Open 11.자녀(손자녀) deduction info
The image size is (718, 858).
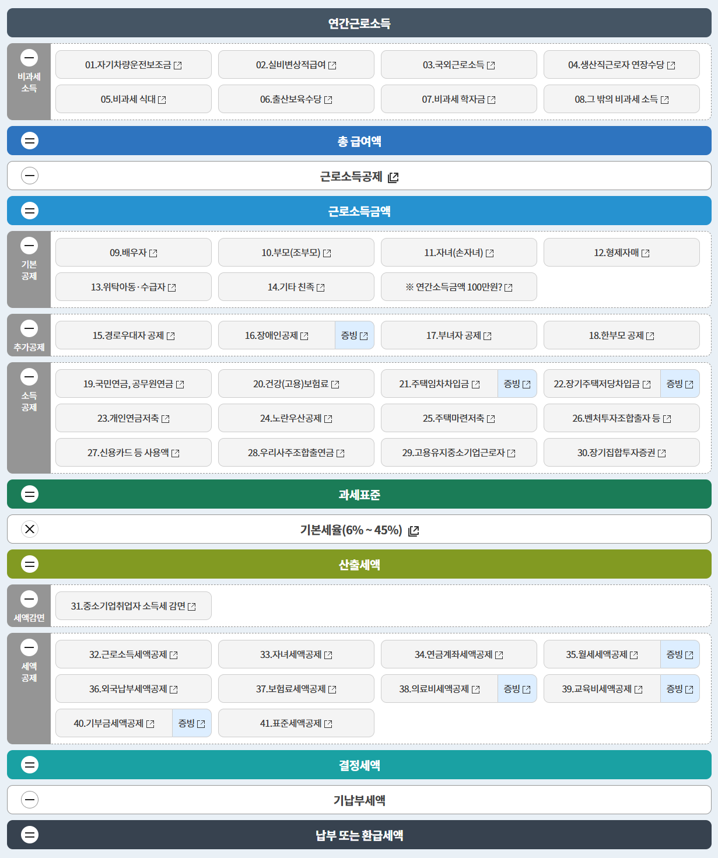459,253
